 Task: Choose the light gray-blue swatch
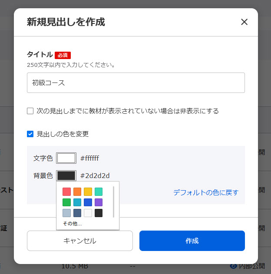pyautogui.click(x=66, y=213)
